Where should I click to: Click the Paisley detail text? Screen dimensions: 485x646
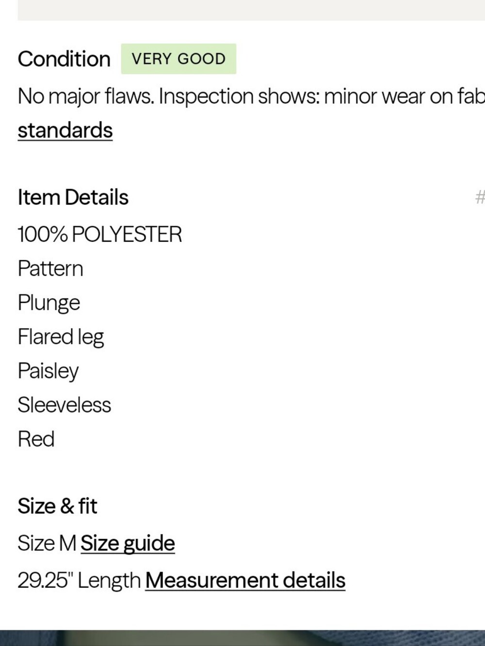click(48, 371)
